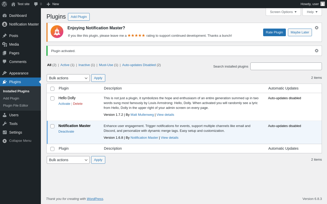The height and width of the screenshot is (204, 327).
Task: Click the WordPress logo icon
Action: click(4, 4)
